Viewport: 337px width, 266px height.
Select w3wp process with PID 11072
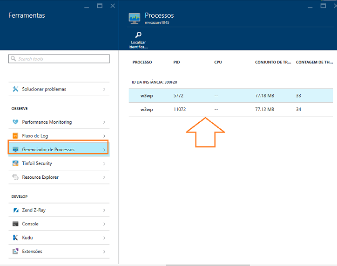(x=231, y=109)
